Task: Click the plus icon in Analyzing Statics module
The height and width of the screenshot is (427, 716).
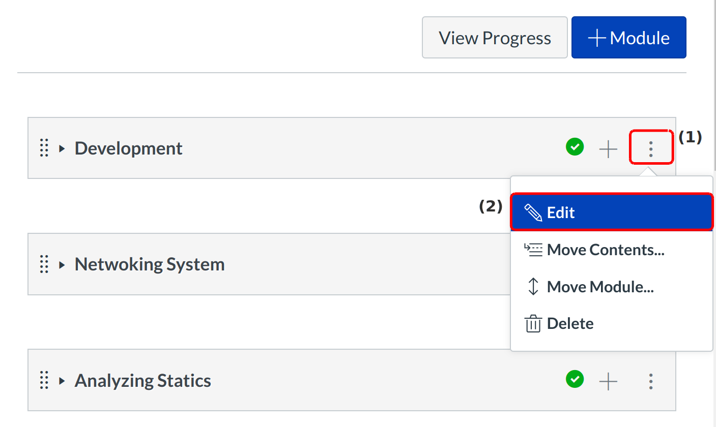Action: pos(608,381)
